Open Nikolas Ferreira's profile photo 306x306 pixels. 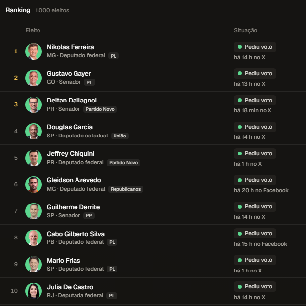(x=34, y=52)
